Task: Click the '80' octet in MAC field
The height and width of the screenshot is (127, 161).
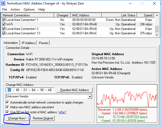Action: click(17, 90)
